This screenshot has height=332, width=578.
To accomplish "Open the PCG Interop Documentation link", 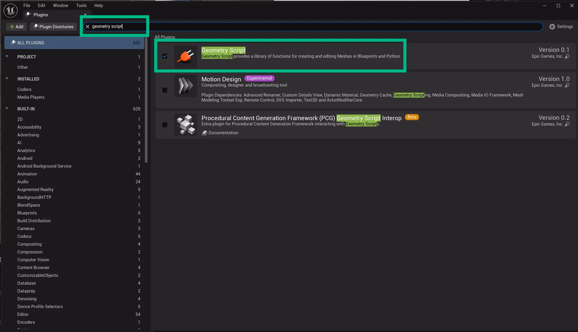I will click(223, 133).
